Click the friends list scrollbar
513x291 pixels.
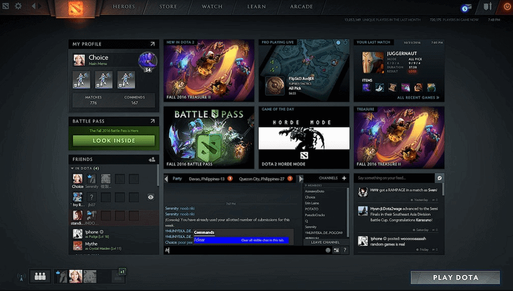tap(158, 175)
